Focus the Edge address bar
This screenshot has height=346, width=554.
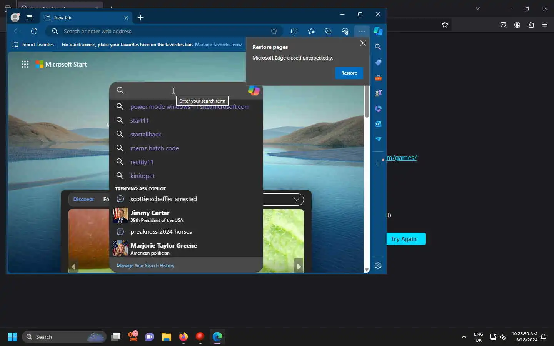click(x=164, y=31)
